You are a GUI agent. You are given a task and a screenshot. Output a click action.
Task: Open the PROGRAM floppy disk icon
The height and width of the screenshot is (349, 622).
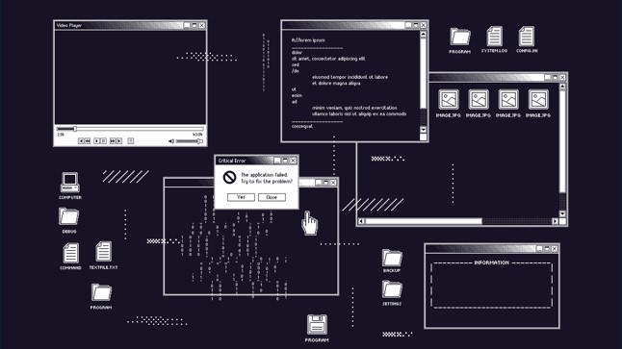pos(317,324)
